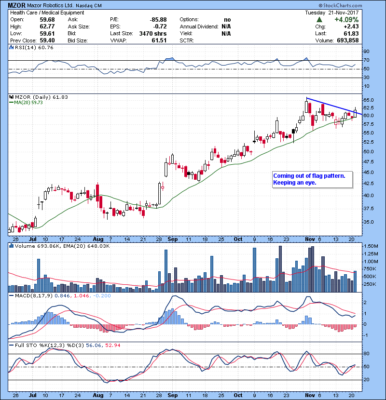The width and height of the screenshot is (386, 400).
Task: Click the High value 62.77
Action: pos(47,27)
